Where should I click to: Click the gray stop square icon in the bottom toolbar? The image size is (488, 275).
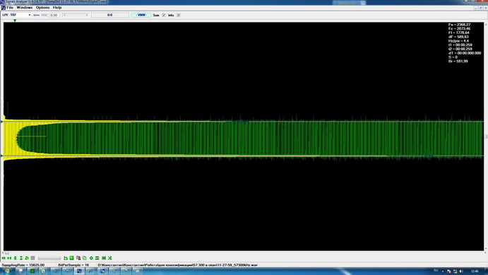click(x=32, y=258)
